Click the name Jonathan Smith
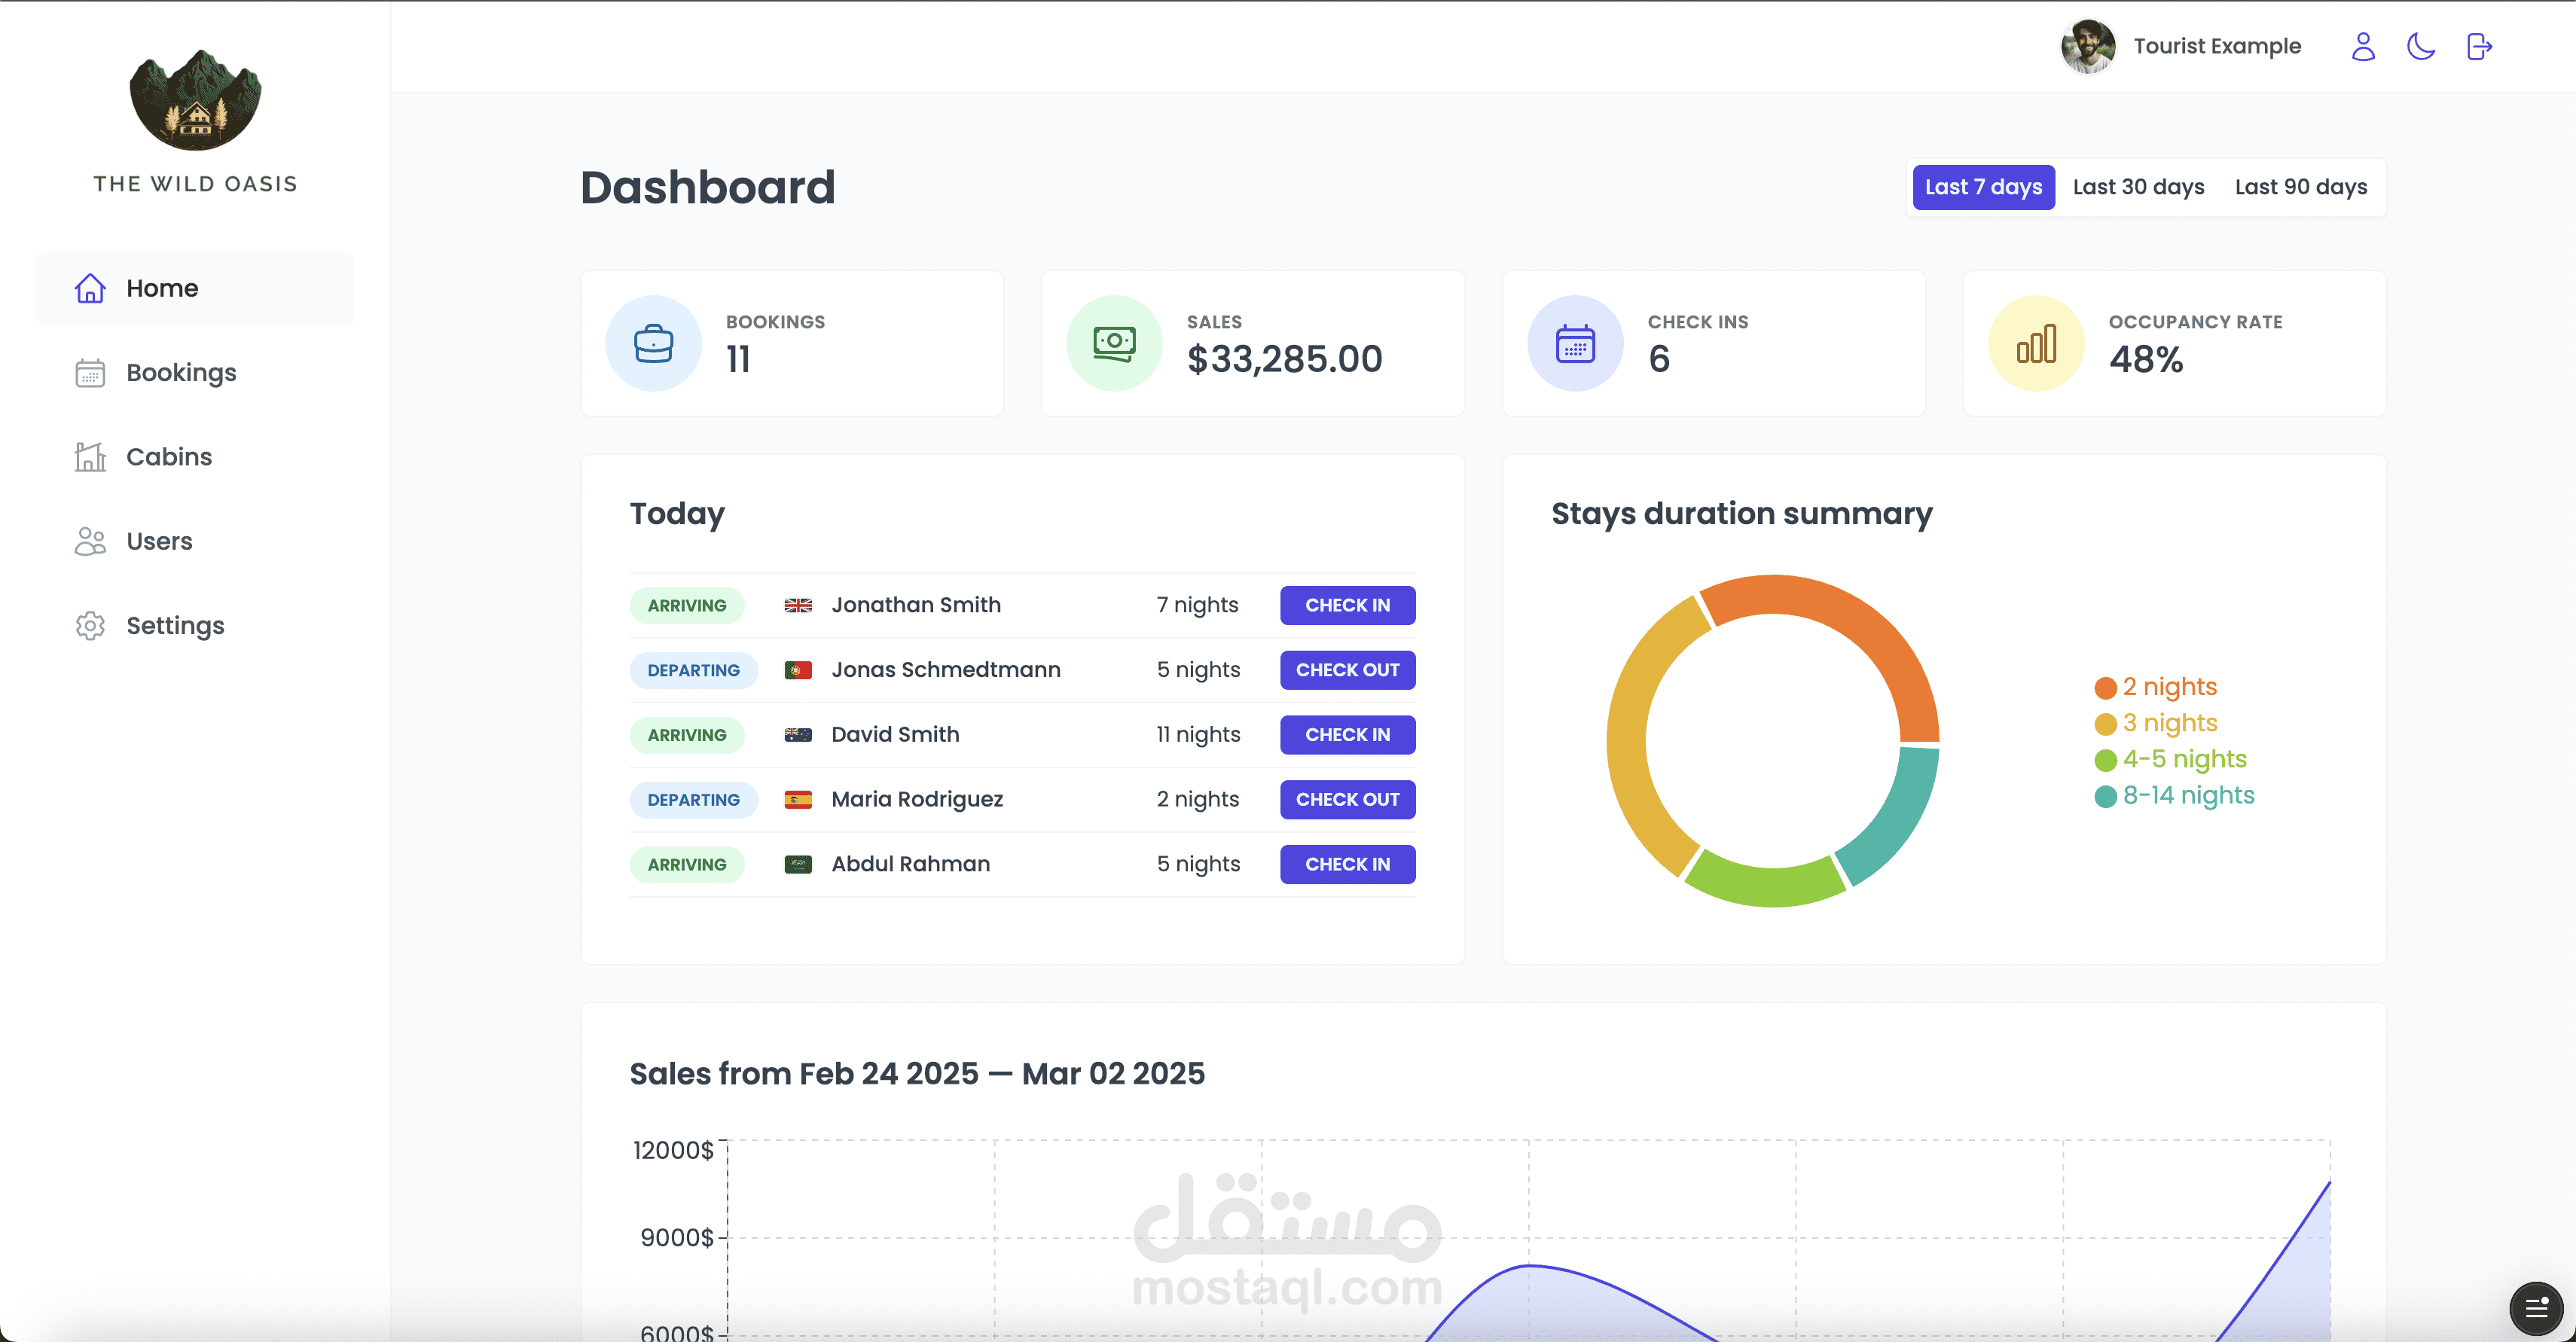This screenshot has width=2576, height=1342. coord(916,605)
